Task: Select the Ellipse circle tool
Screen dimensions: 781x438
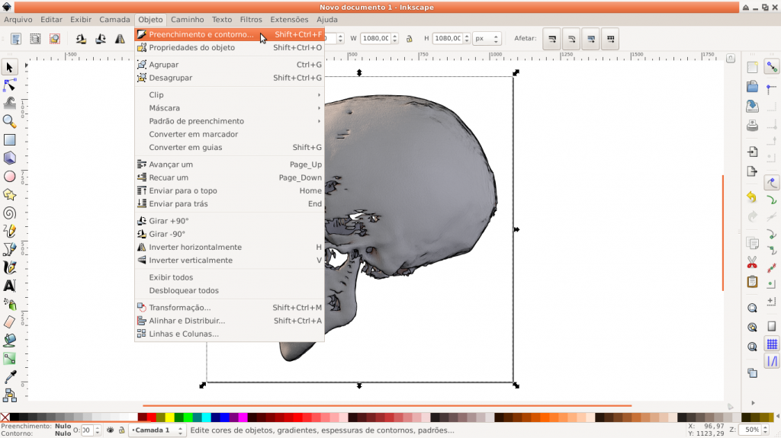Action: pyautogui.click(x=9, y=177)
